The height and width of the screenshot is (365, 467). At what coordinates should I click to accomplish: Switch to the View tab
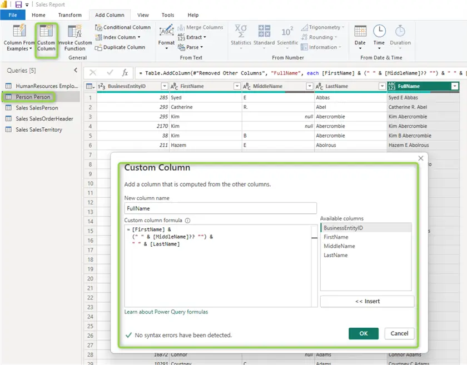click(x=143, y=15)
